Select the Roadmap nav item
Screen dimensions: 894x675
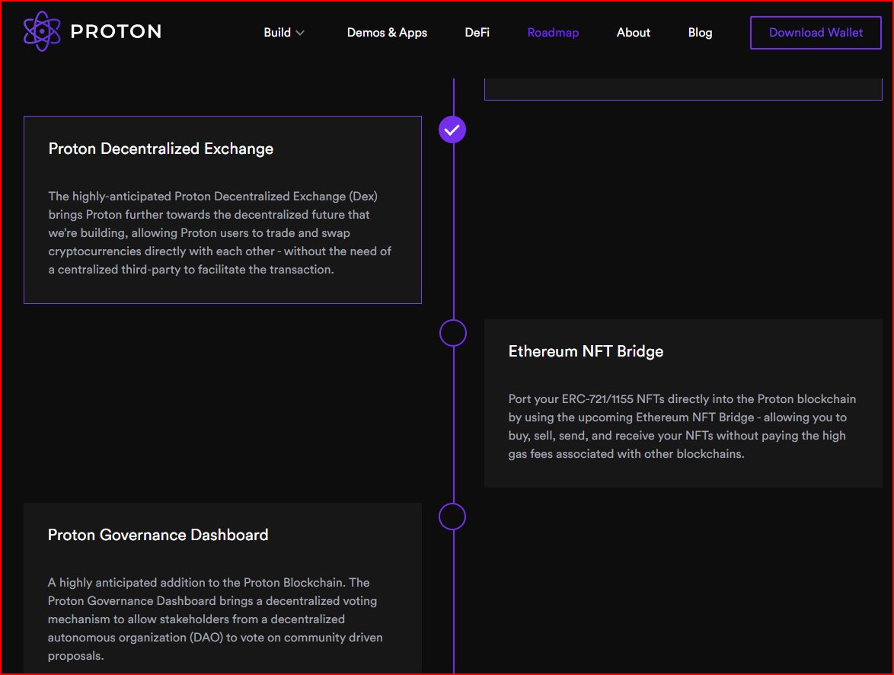(553, 33)
